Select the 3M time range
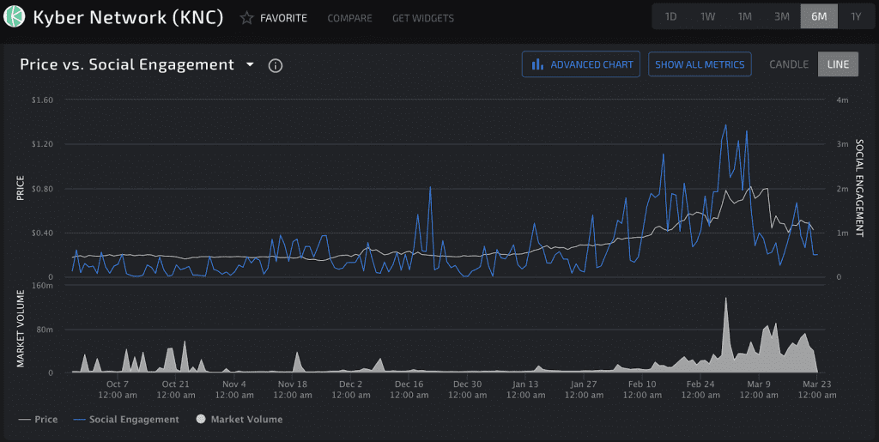Image resolution: width=879 pixels, height=442 pixels. pyautogui.click(x=781, y=17)
